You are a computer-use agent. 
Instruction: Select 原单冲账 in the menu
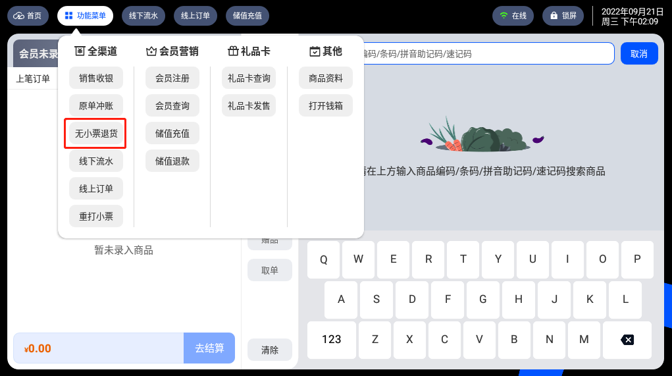coord(96,105)
